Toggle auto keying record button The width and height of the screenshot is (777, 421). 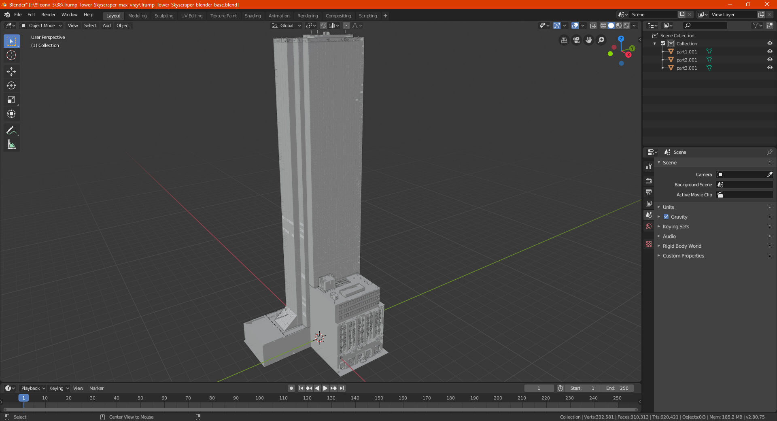click(291, 388)
